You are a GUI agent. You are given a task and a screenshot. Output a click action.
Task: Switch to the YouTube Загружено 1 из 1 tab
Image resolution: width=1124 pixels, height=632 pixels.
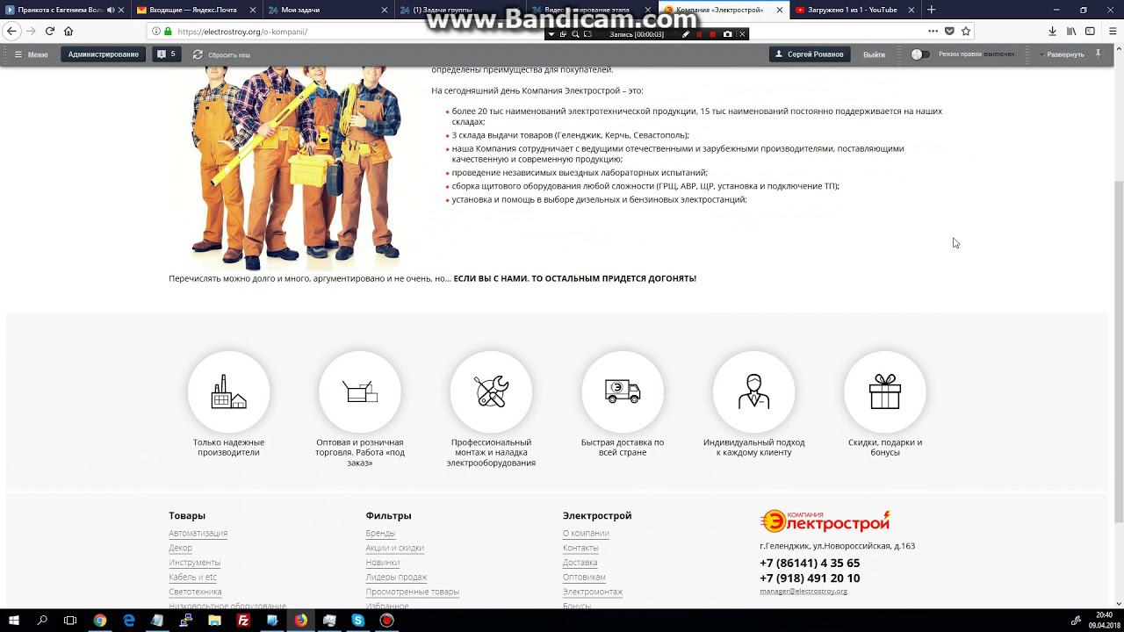click(854, 10)
